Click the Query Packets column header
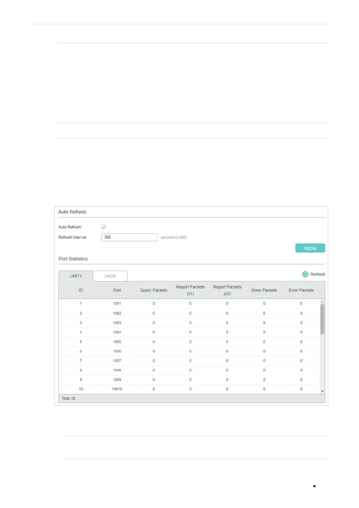 153,290
